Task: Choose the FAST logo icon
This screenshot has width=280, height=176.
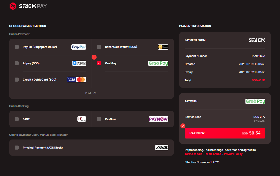Action: [x=82, y=119]
